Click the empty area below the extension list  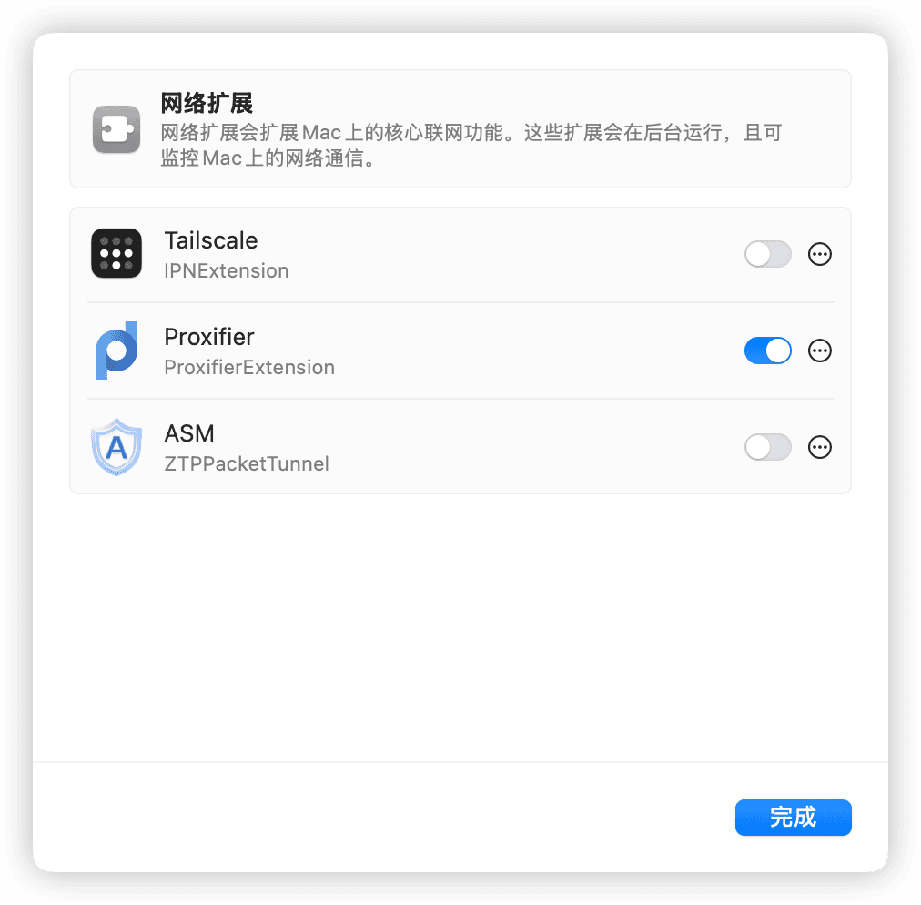[x=460, y=627]
